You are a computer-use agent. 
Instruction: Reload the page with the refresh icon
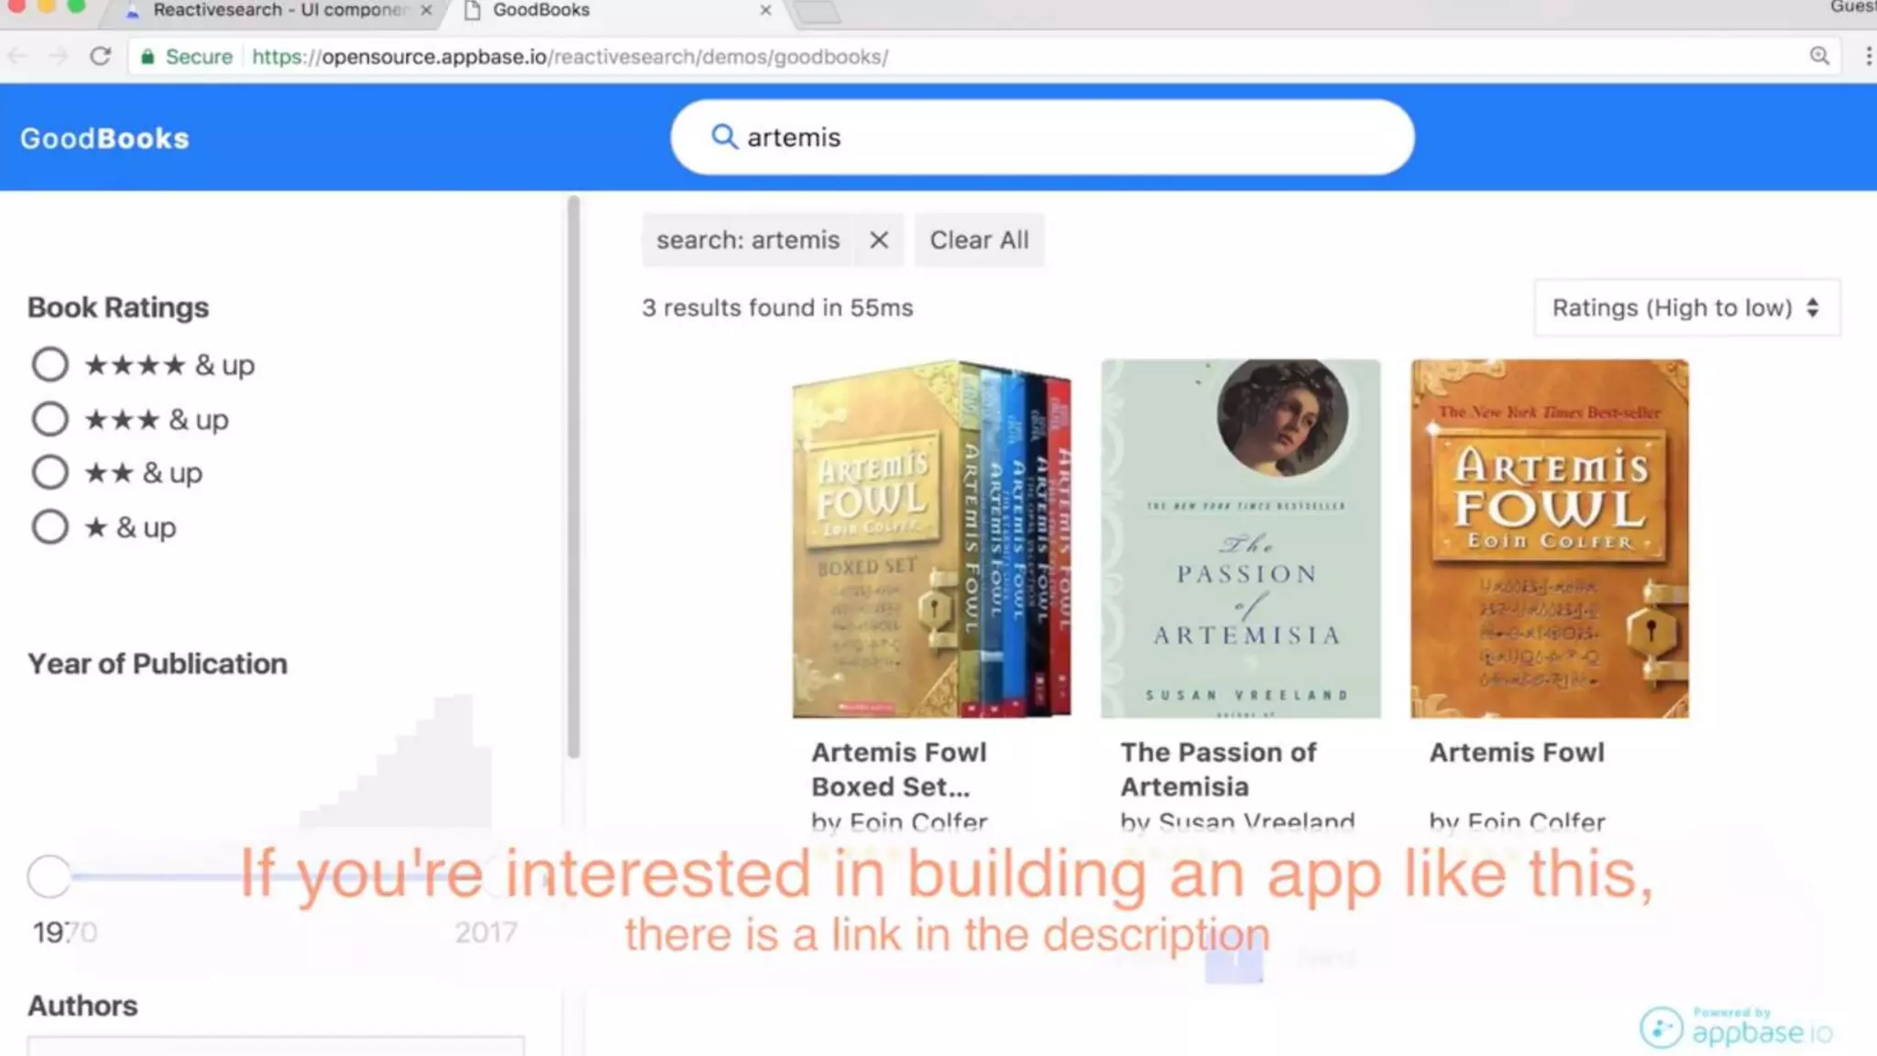click(101, 56)
